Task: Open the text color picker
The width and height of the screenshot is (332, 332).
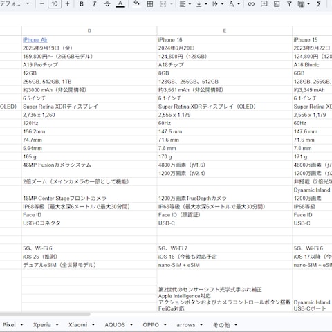Action: (120, 4)
